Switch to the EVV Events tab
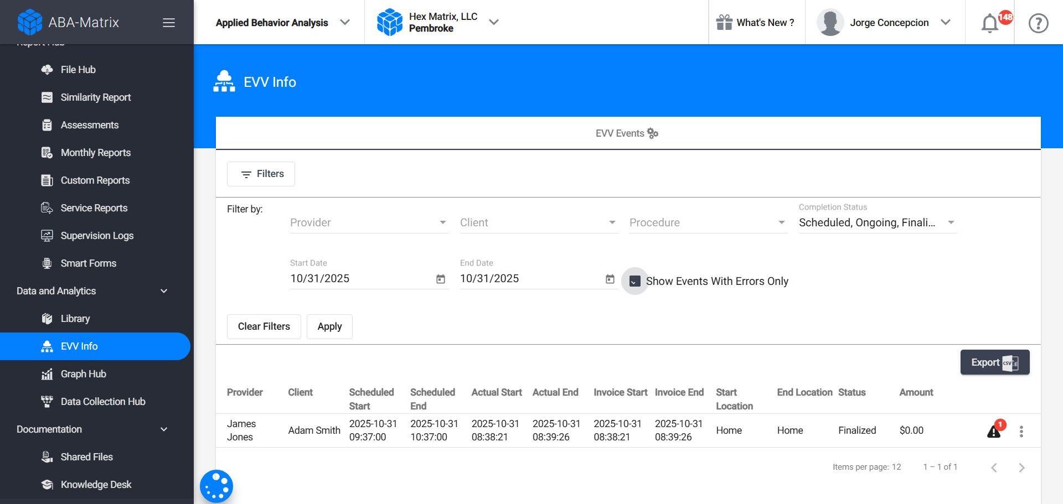Image resolution: width=1063 pixels, height=504 pixels. point(627,133)
